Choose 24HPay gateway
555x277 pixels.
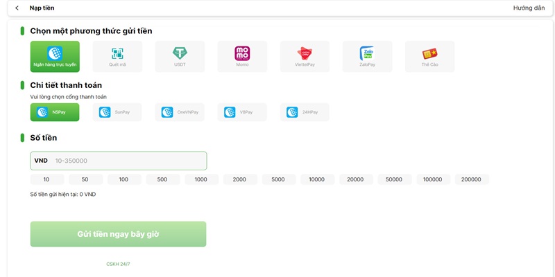[305, 112]
